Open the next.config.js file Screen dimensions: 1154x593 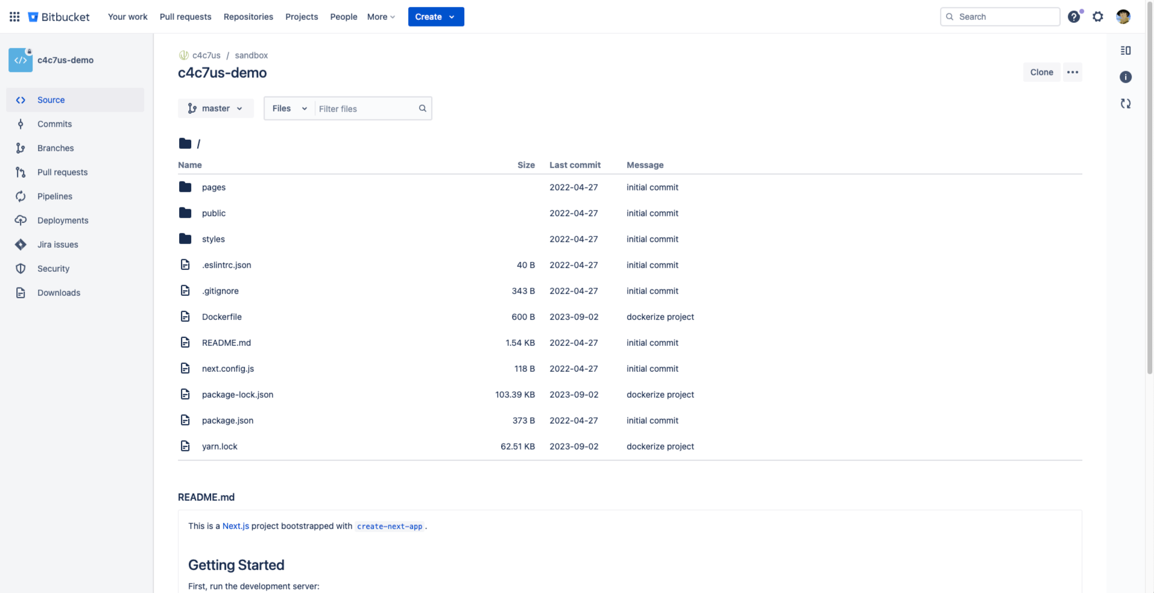point(228,368)
